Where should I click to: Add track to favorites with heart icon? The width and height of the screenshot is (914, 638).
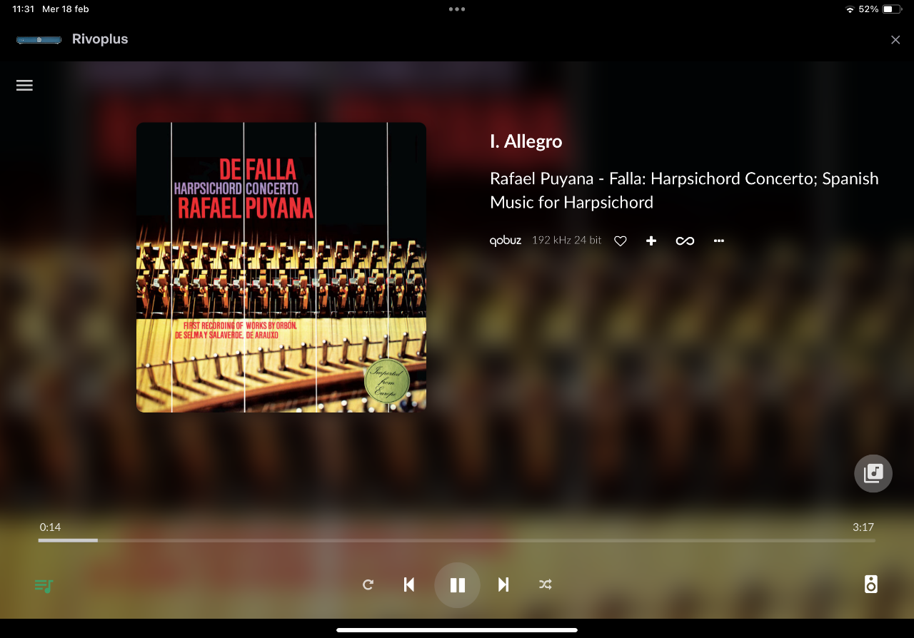[621, 241]
